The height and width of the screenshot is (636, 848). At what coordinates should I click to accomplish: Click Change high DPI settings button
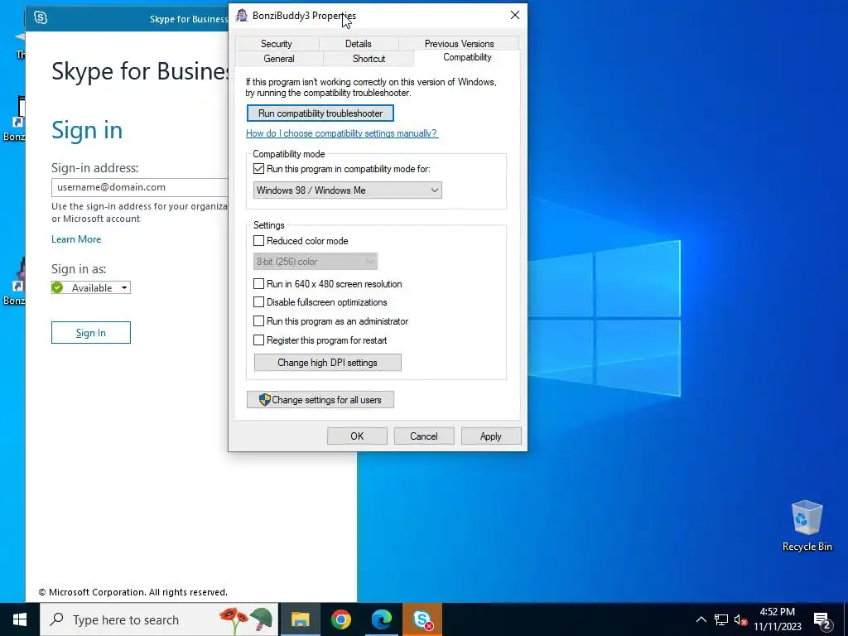click(x=328, y=363)
